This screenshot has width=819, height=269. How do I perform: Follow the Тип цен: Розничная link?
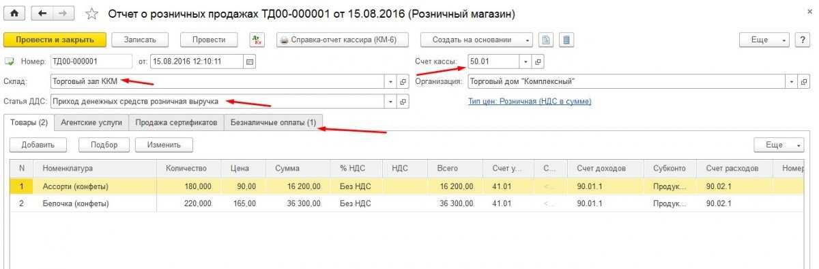click(530, 101)
